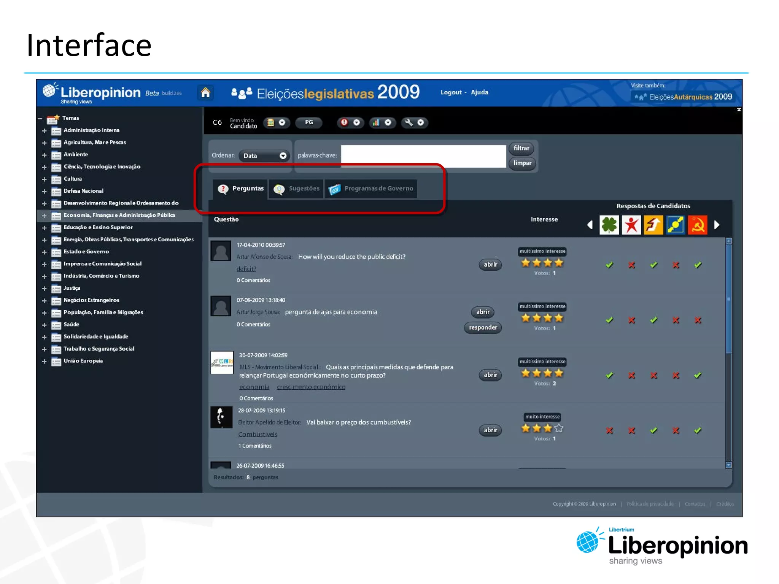Click Artur Afonso de Sousa avatar thumbnail

(x=221, y=251)
